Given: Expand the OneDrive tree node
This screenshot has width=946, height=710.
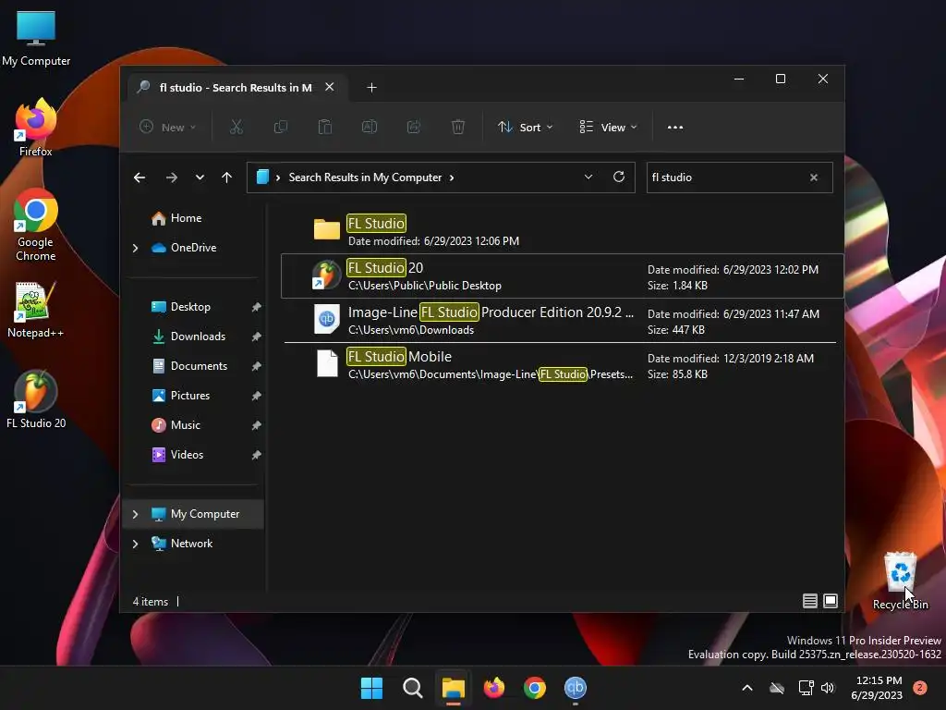Looking at the screenshot, I should click(136, 248).
